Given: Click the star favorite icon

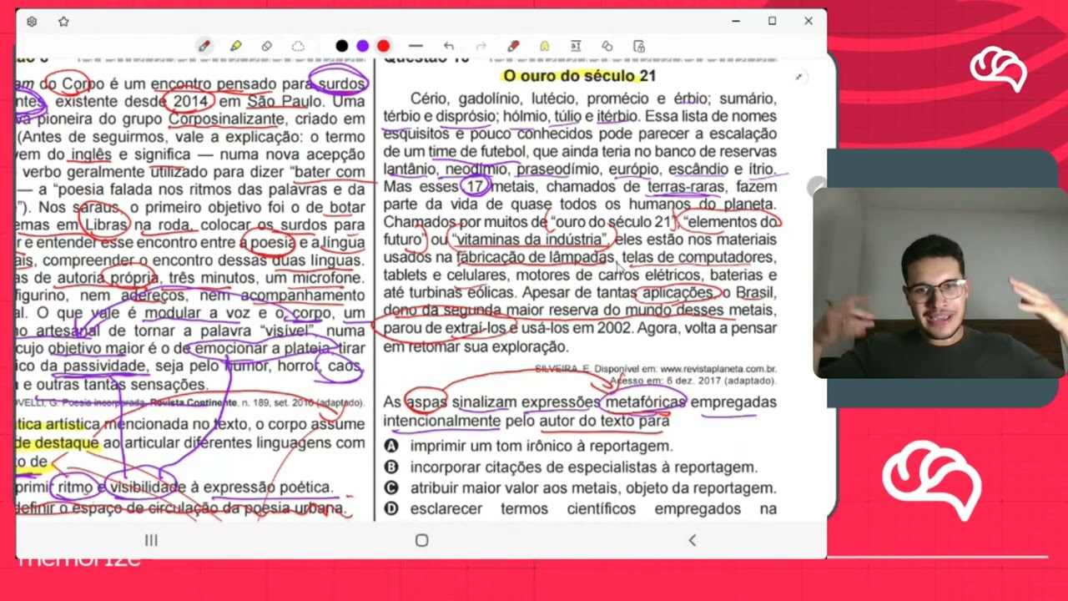Looking at the screenshot, I should pyautogui.click(x=63, y=22).
